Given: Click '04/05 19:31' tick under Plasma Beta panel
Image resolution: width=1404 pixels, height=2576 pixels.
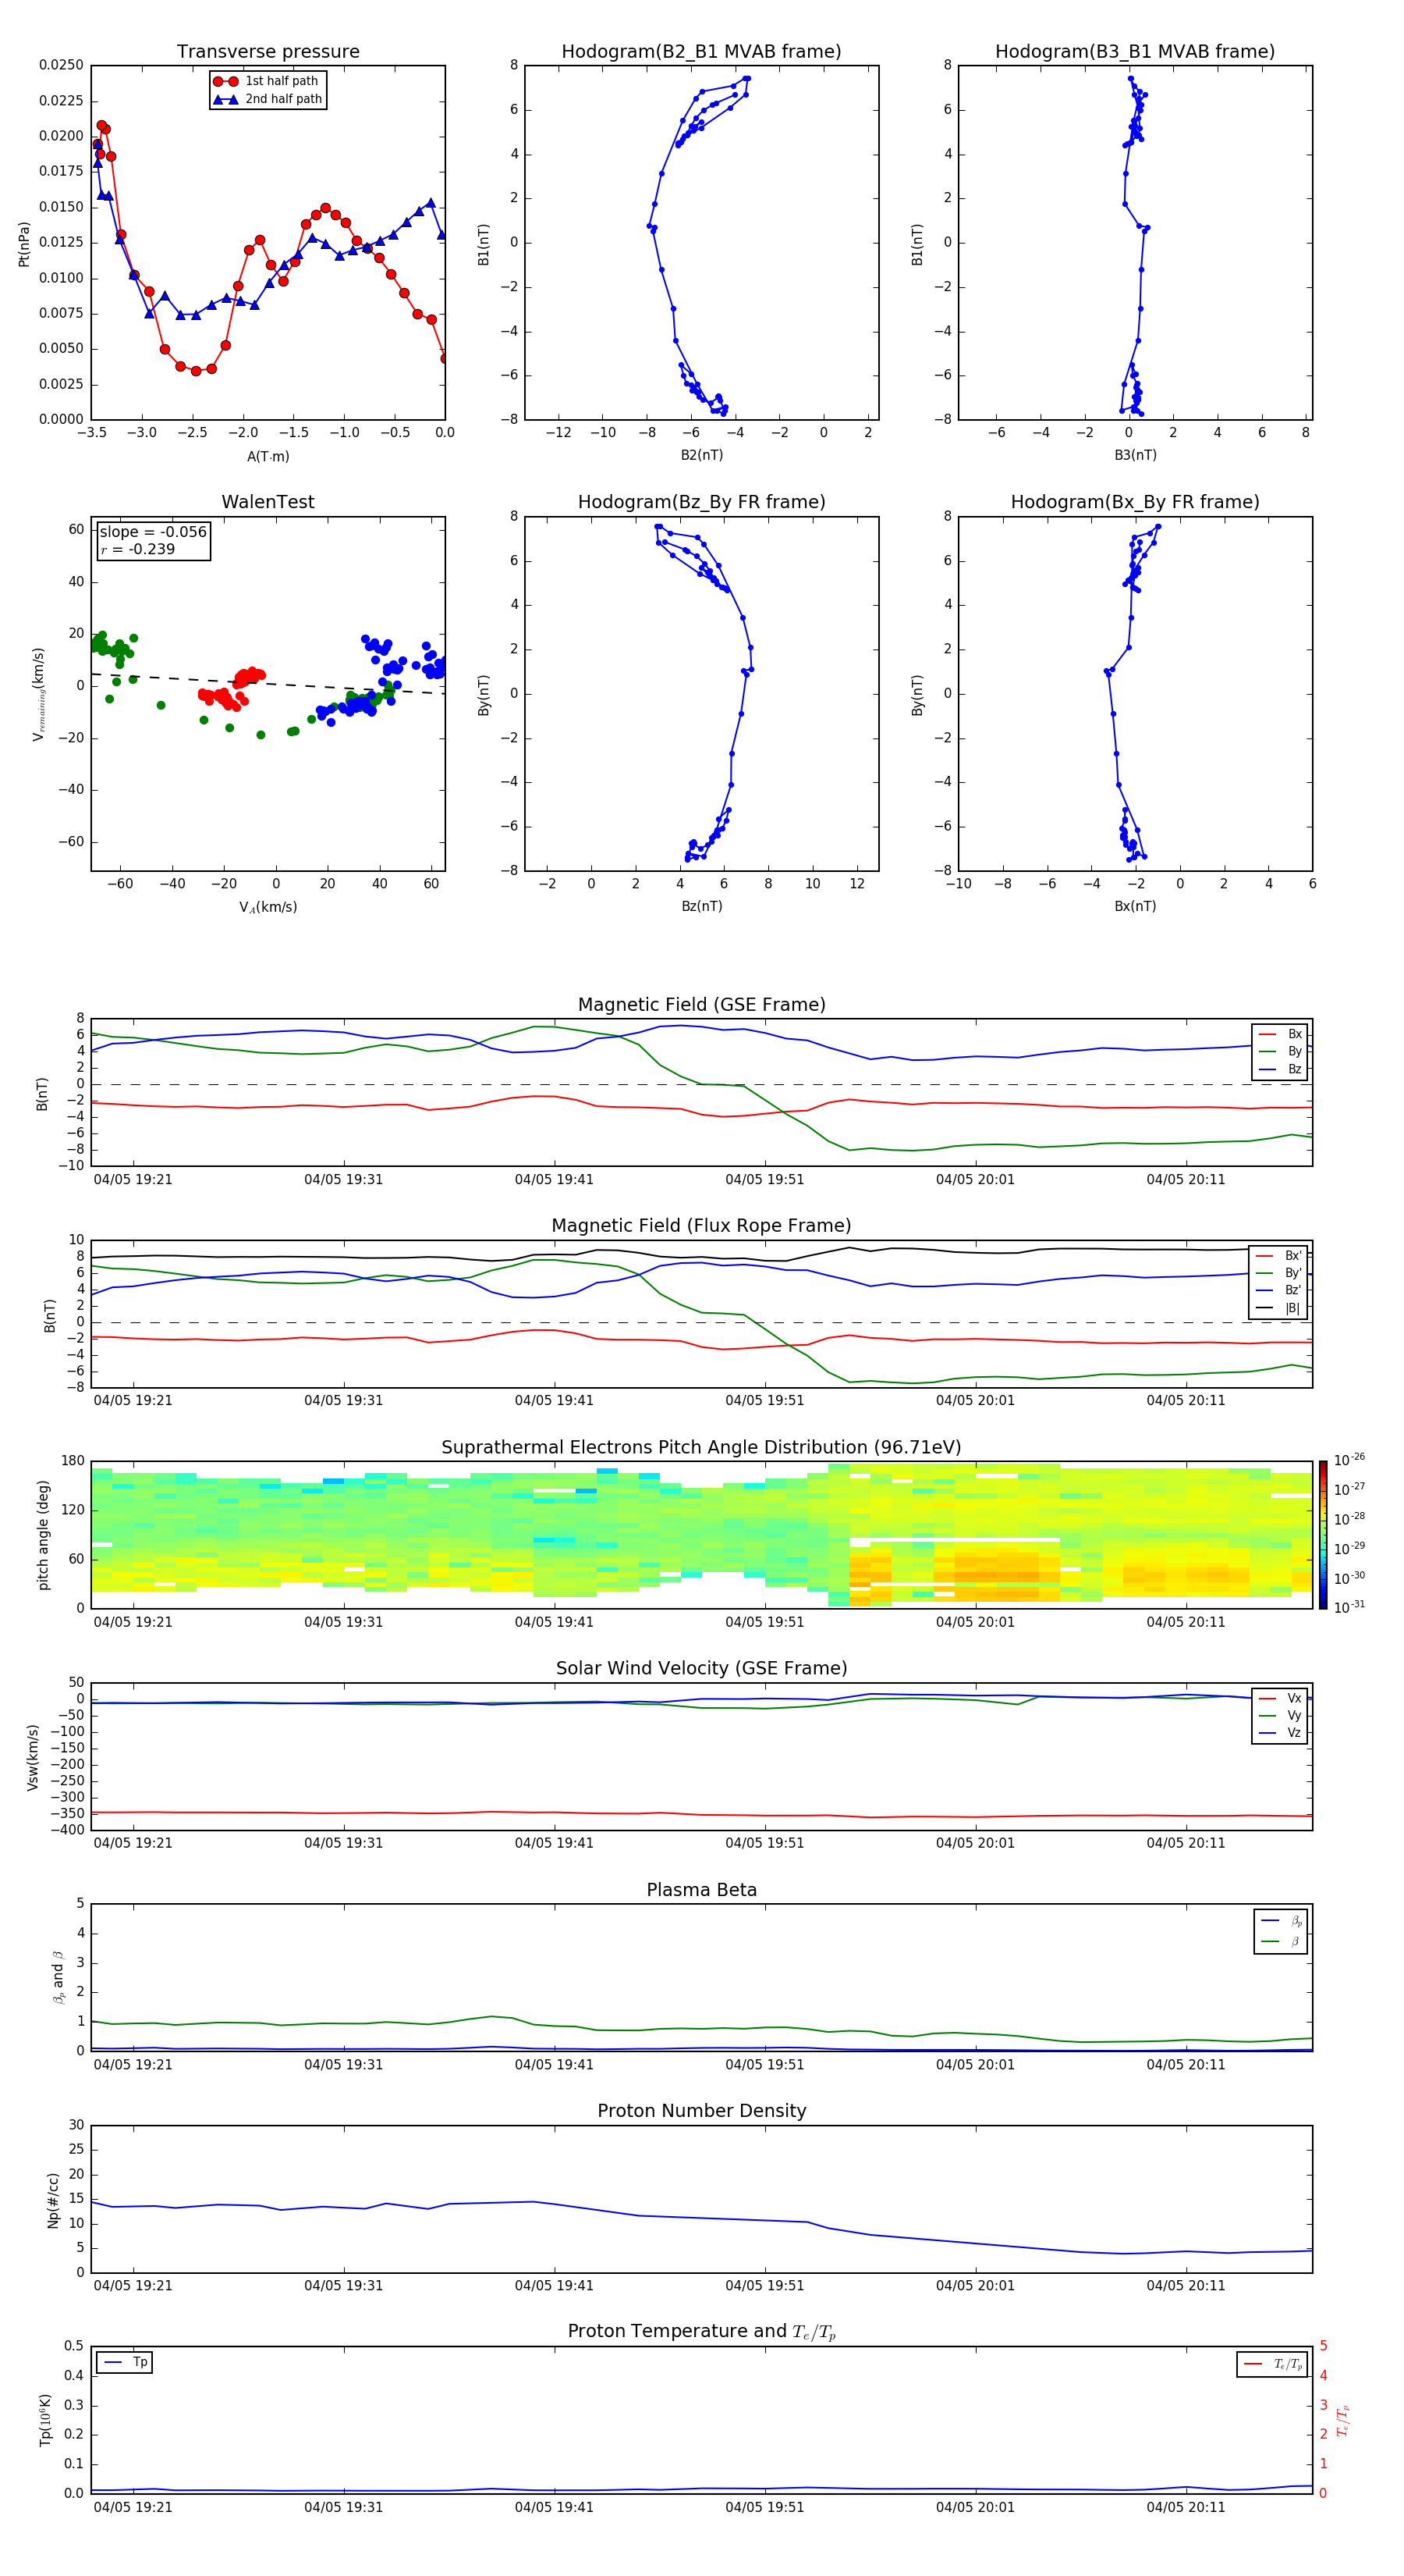Looking at the screenshot, I should pyautogui.click(x=344, y=2065).
